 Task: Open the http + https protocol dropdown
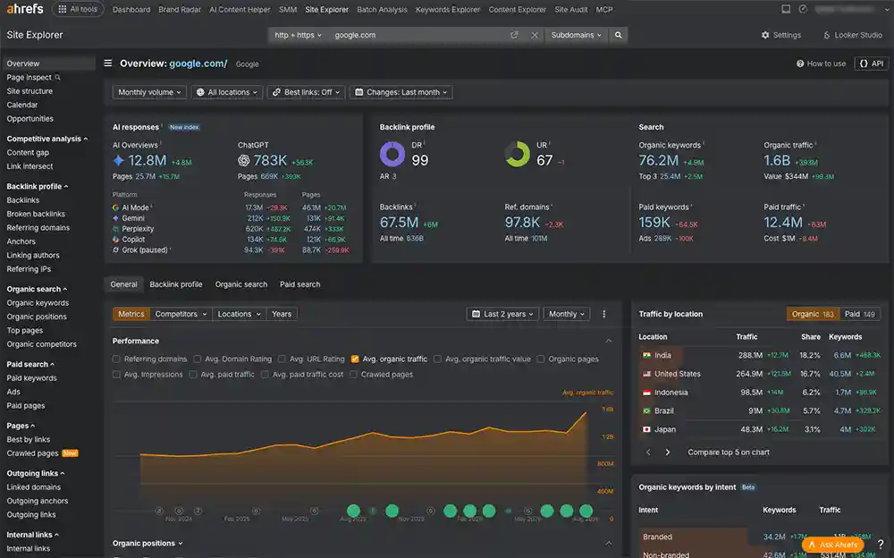click(x=298, y=35)
